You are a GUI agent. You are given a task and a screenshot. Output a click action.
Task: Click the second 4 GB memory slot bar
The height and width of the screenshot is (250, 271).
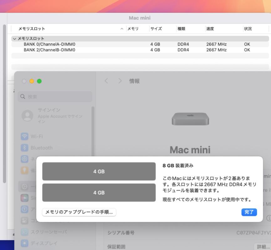(99, 192)
